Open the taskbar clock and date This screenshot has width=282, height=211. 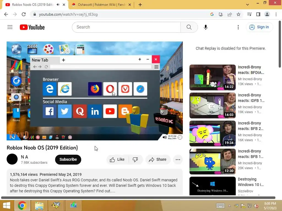(270, 206)
